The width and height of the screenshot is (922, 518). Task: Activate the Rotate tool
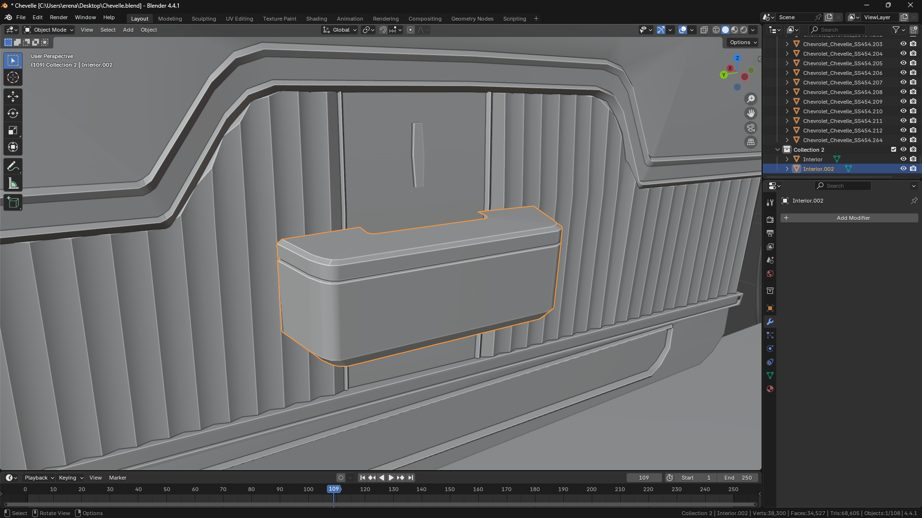13,113
